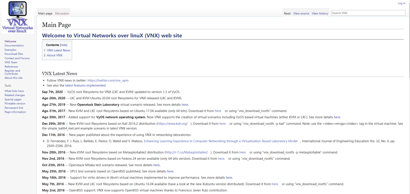The height and width of the screenshot is (194, 410).
Task: Open the Enhancing Learning Experience paper link
Action: [x=221, y=141]
